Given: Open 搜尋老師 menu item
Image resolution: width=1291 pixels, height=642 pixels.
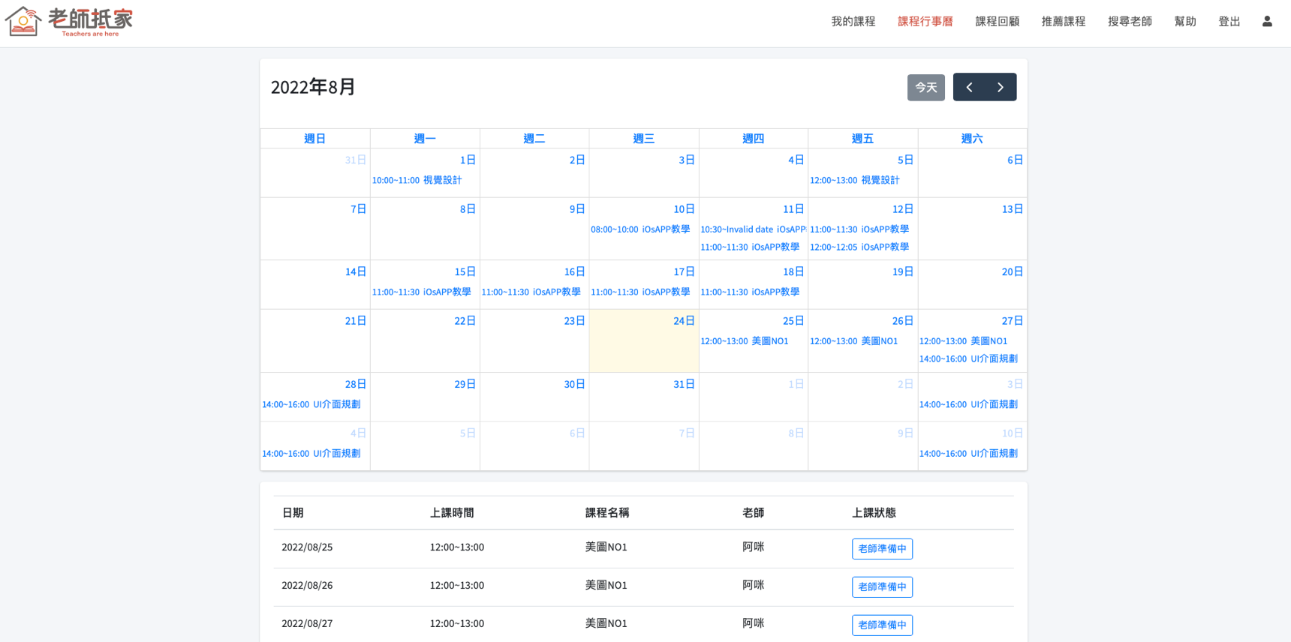Looking at the screenshot, I should click(x=1130, y=22).
